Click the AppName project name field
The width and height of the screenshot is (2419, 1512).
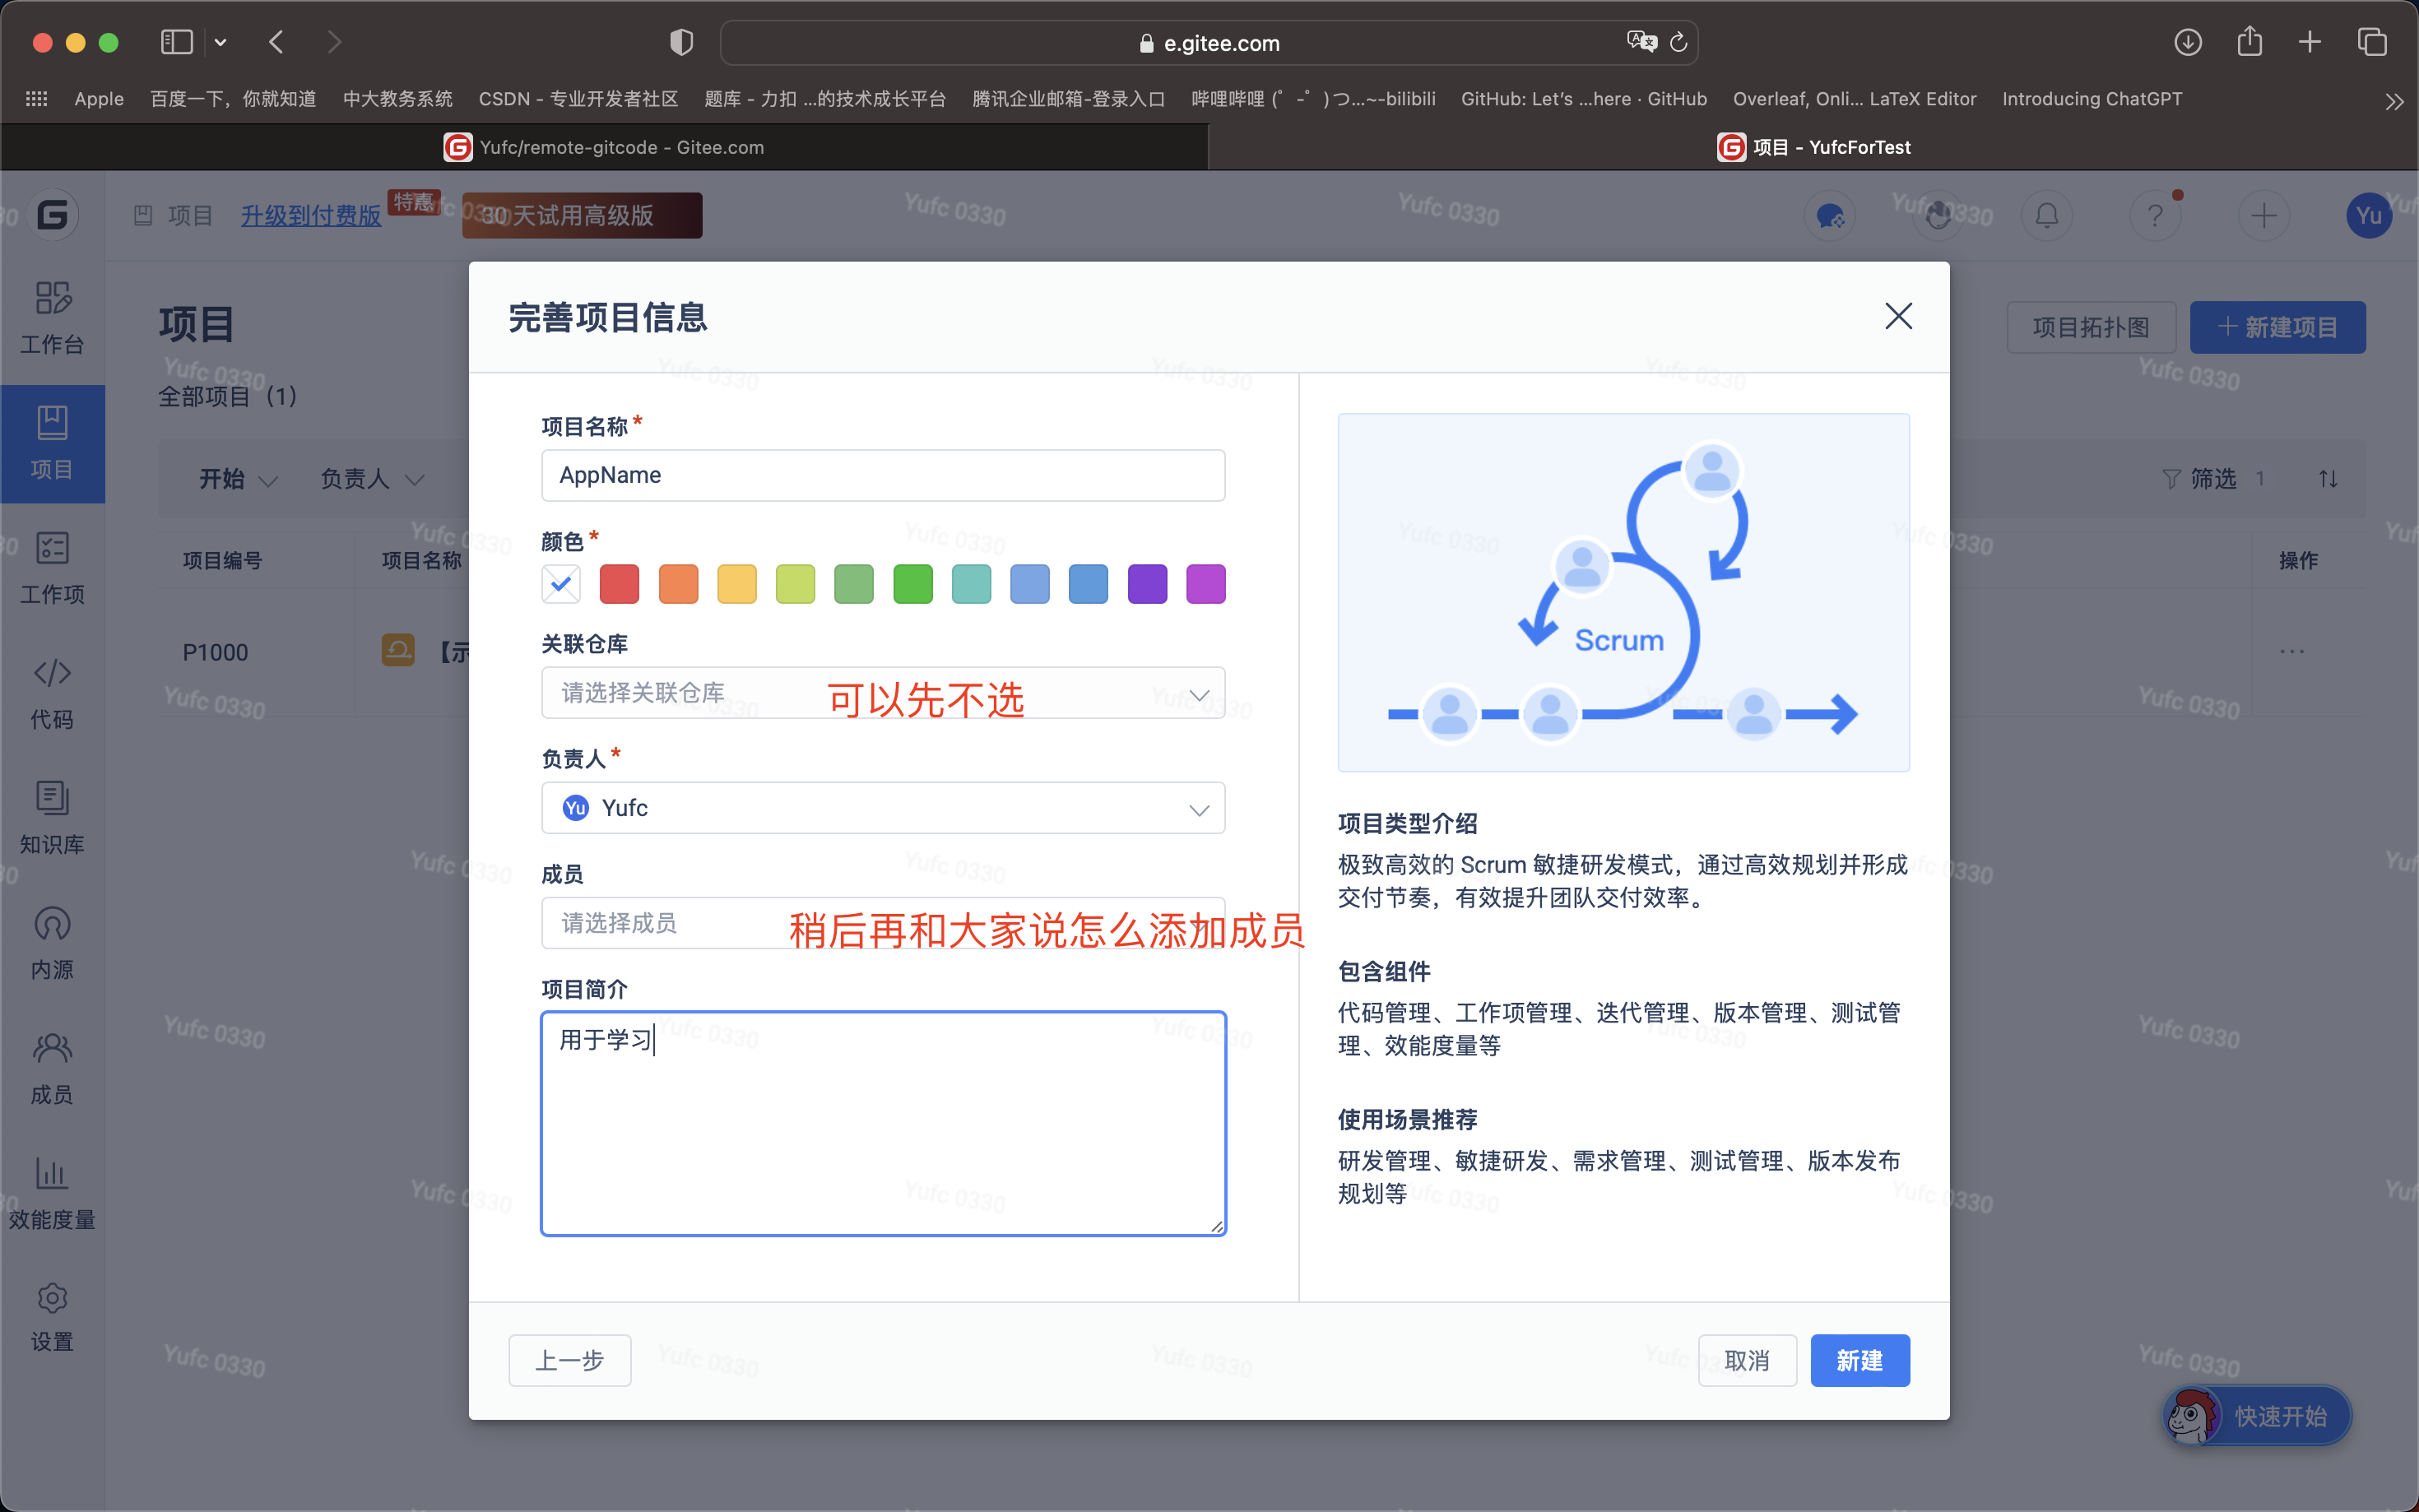pyautogui.click(x=882, y=475)
